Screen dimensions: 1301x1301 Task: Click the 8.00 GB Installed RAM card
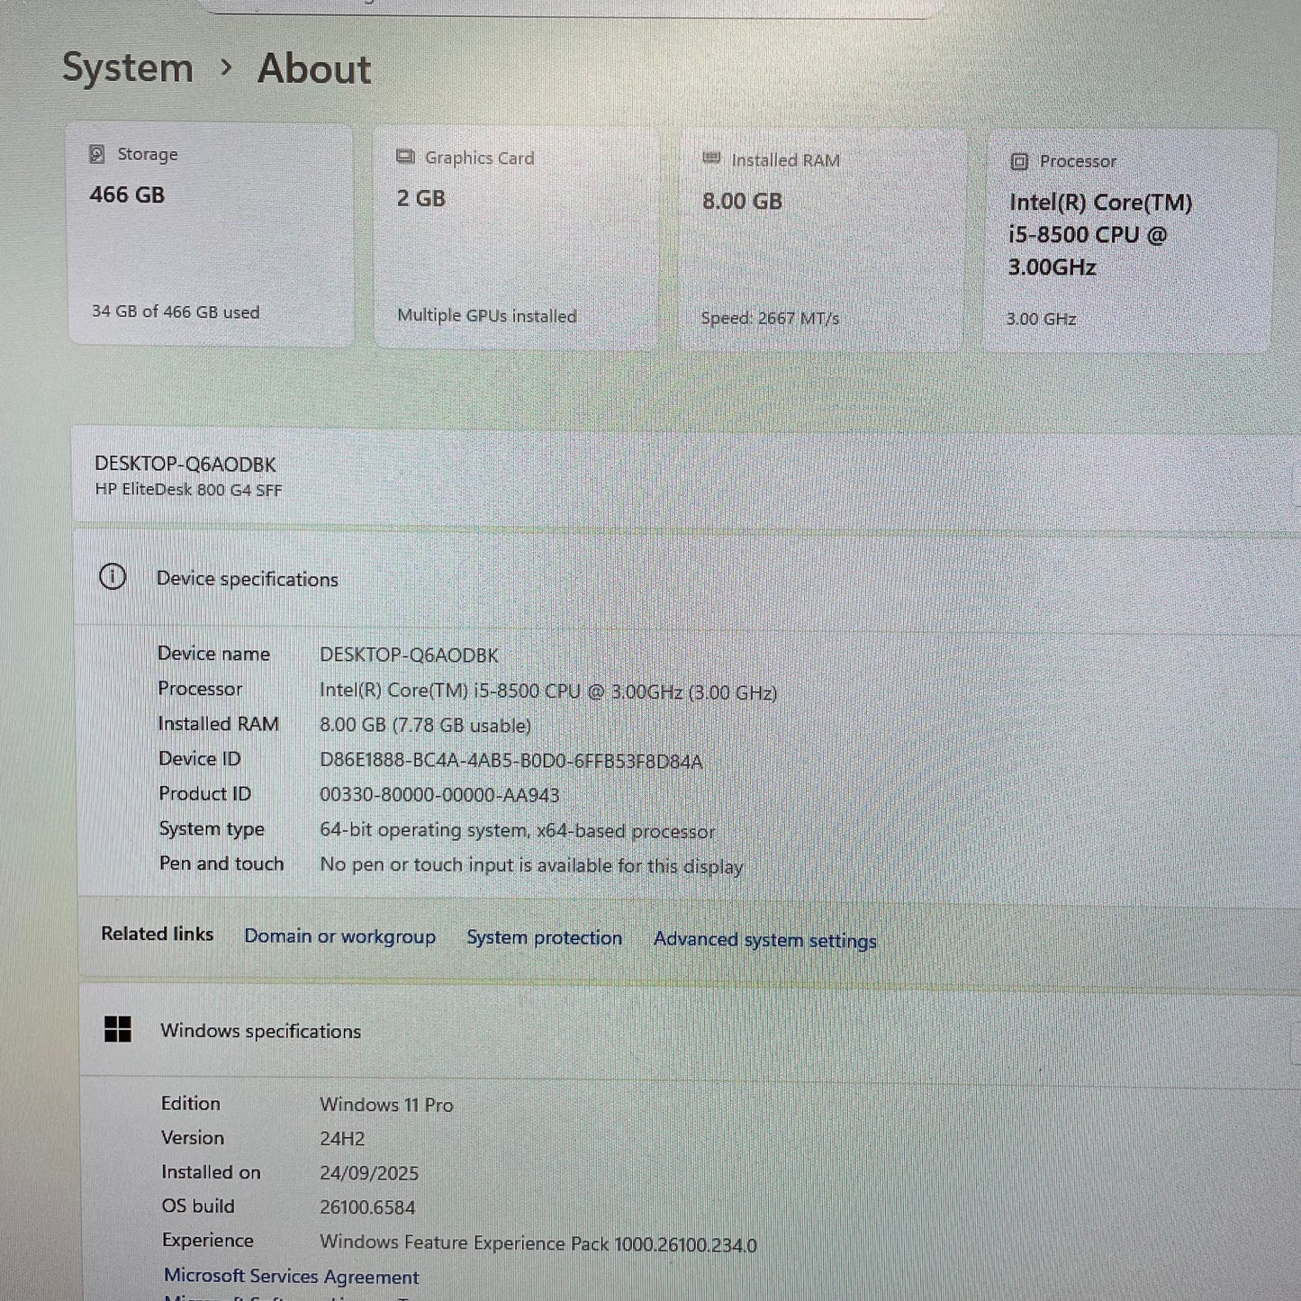point(819,236)
